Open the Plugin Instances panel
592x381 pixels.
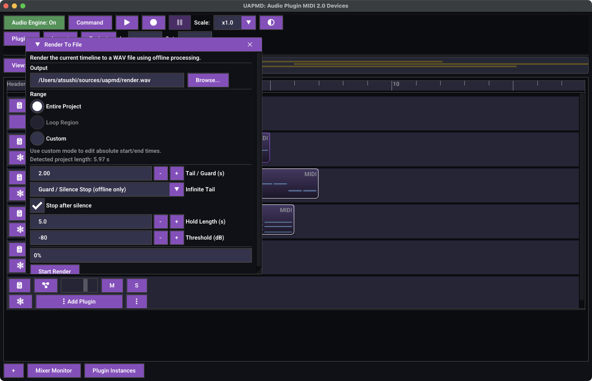coord(114,370)
